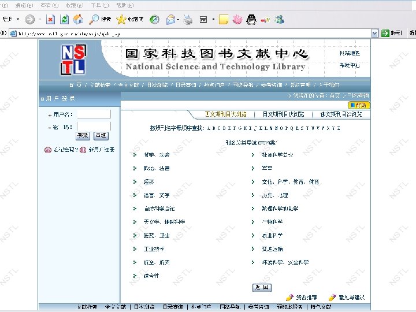
Task: Open the 交通运输 category
Action: click(x=272, y=249)
